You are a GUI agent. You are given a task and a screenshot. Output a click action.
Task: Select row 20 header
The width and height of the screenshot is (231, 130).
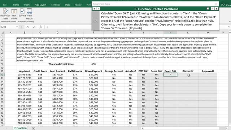point(2,102)
